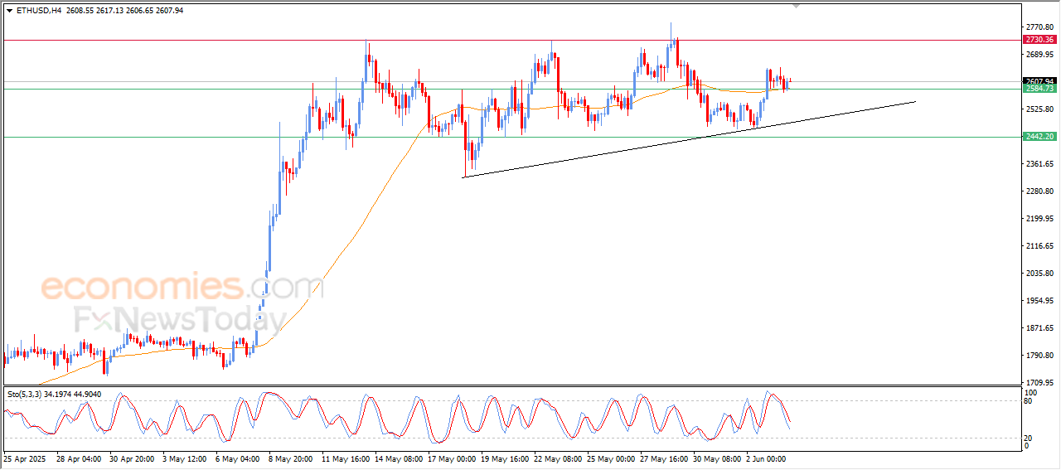The image size is (1061, 470).
Task: Click the 30 Apr 20:00 time label
Action: point(132,458)
